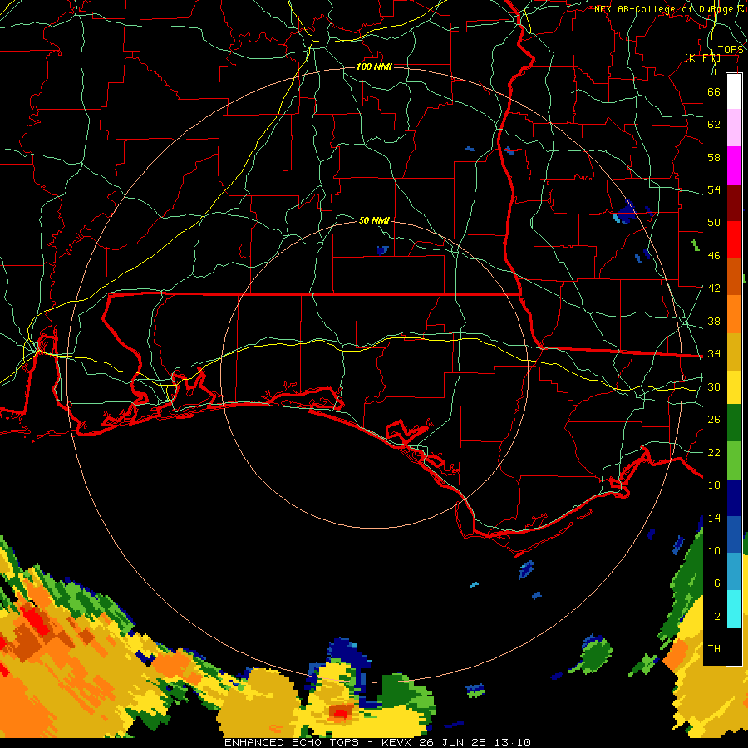The width and height of the screenshot is (748, 748).
Task: Select the dark green legend swatch
Action: click(x=734, y=423)
